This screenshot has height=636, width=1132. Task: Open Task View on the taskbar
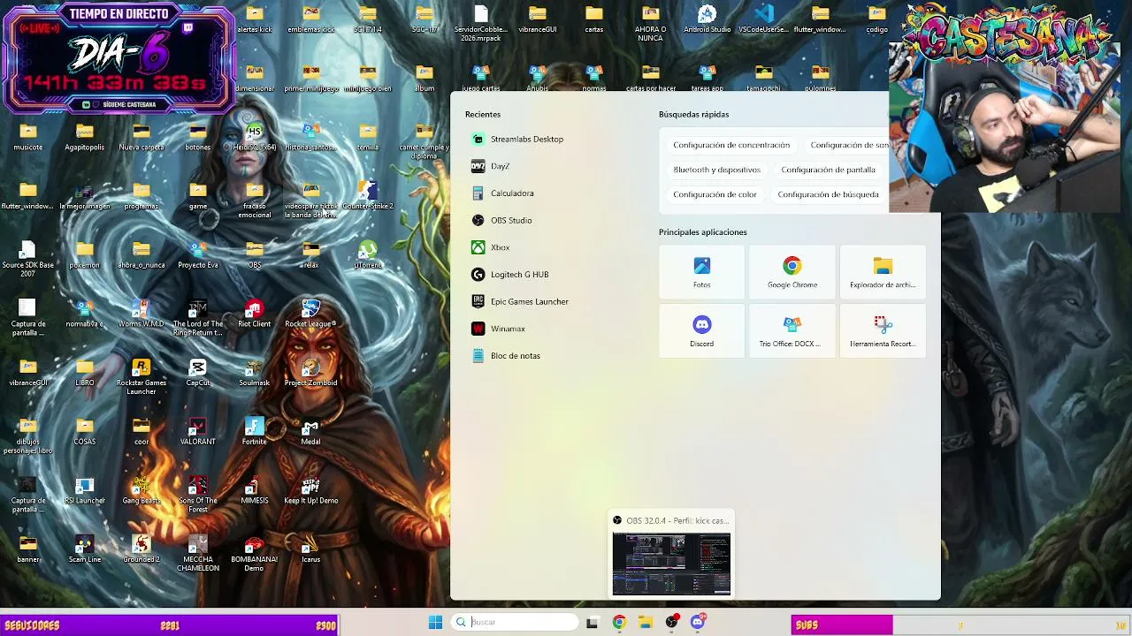[592, 623]
